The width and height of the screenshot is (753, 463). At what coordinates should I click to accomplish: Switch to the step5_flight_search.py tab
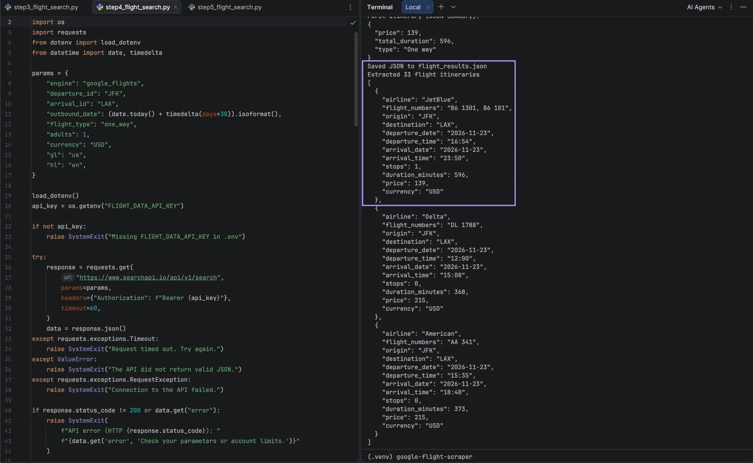pos(225,7)
